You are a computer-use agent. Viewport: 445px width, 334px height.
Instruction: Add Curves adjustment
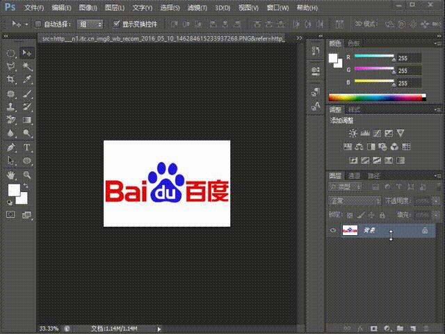coord(377,133)
